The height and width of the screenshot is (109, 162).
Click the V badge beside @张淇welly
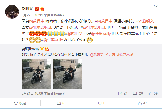[x=42, y=49]
